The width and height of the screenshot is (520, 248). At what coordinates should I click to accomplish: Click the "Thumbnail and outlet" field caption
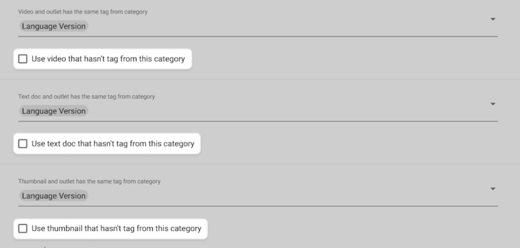[89, 182]
